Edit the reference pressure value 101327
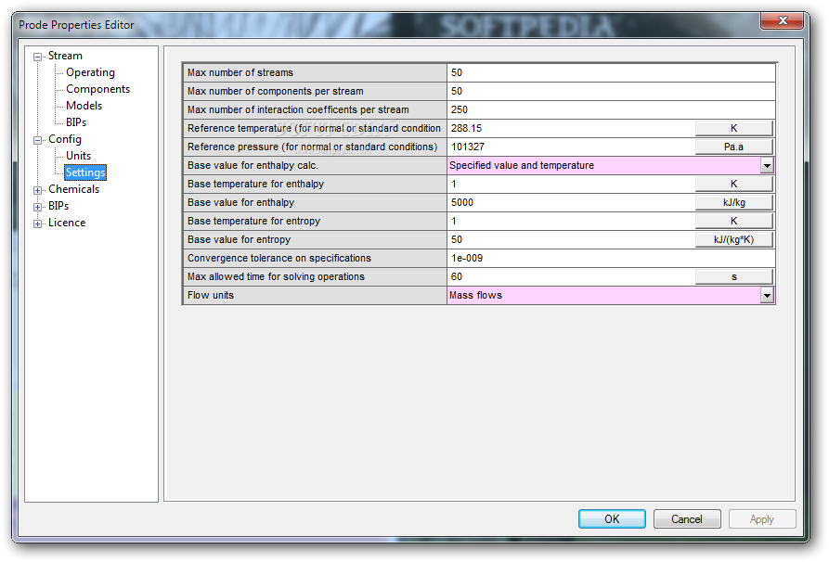This screenshot has height=562, width=829. [x=571, y=147]
